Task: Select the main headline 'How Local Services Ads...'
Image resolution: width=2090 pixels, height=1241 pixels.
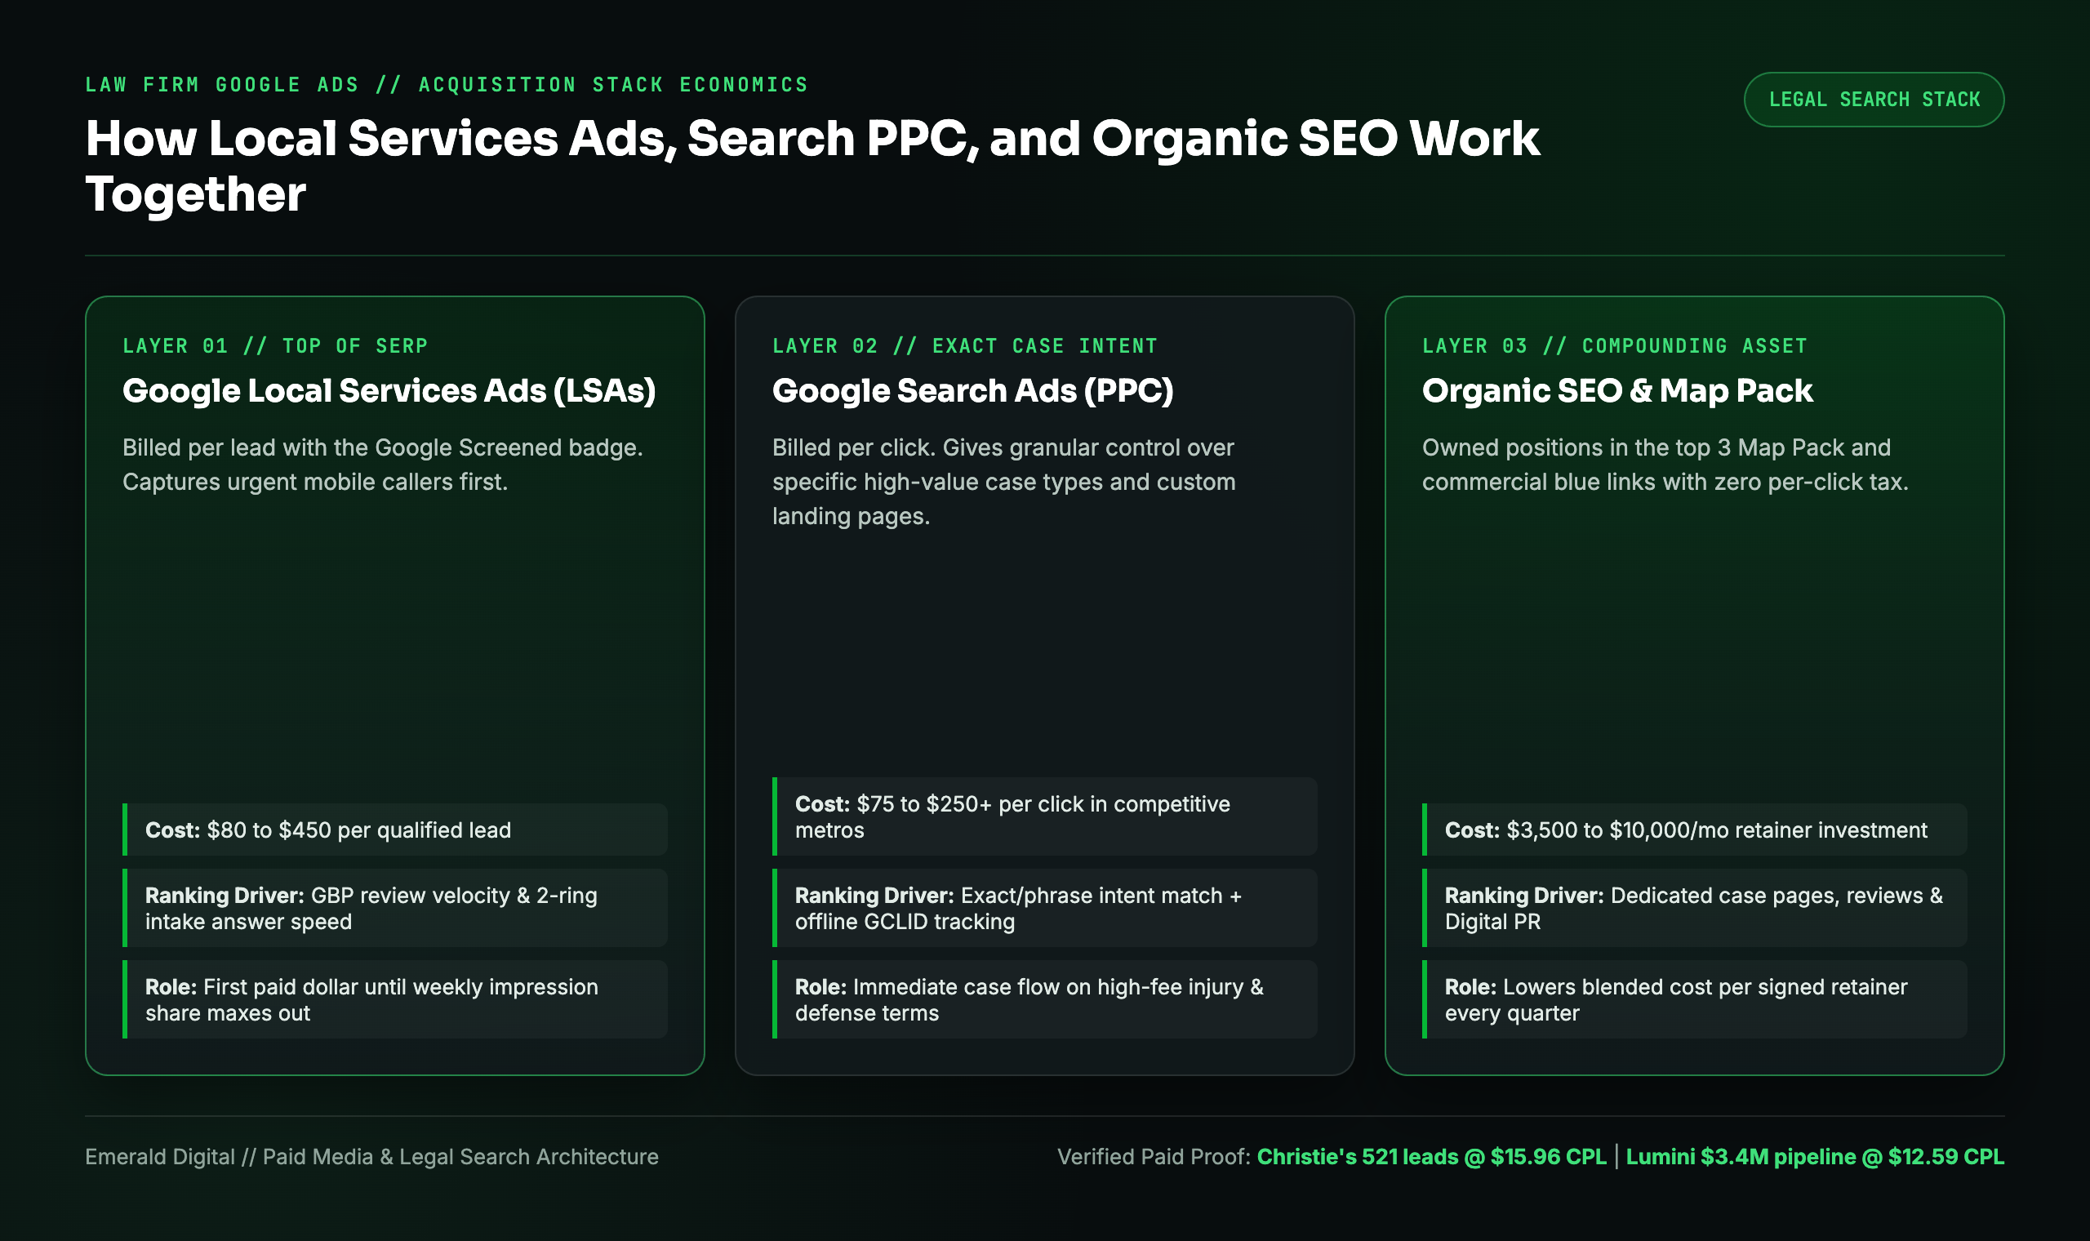Action: (812, 166)
